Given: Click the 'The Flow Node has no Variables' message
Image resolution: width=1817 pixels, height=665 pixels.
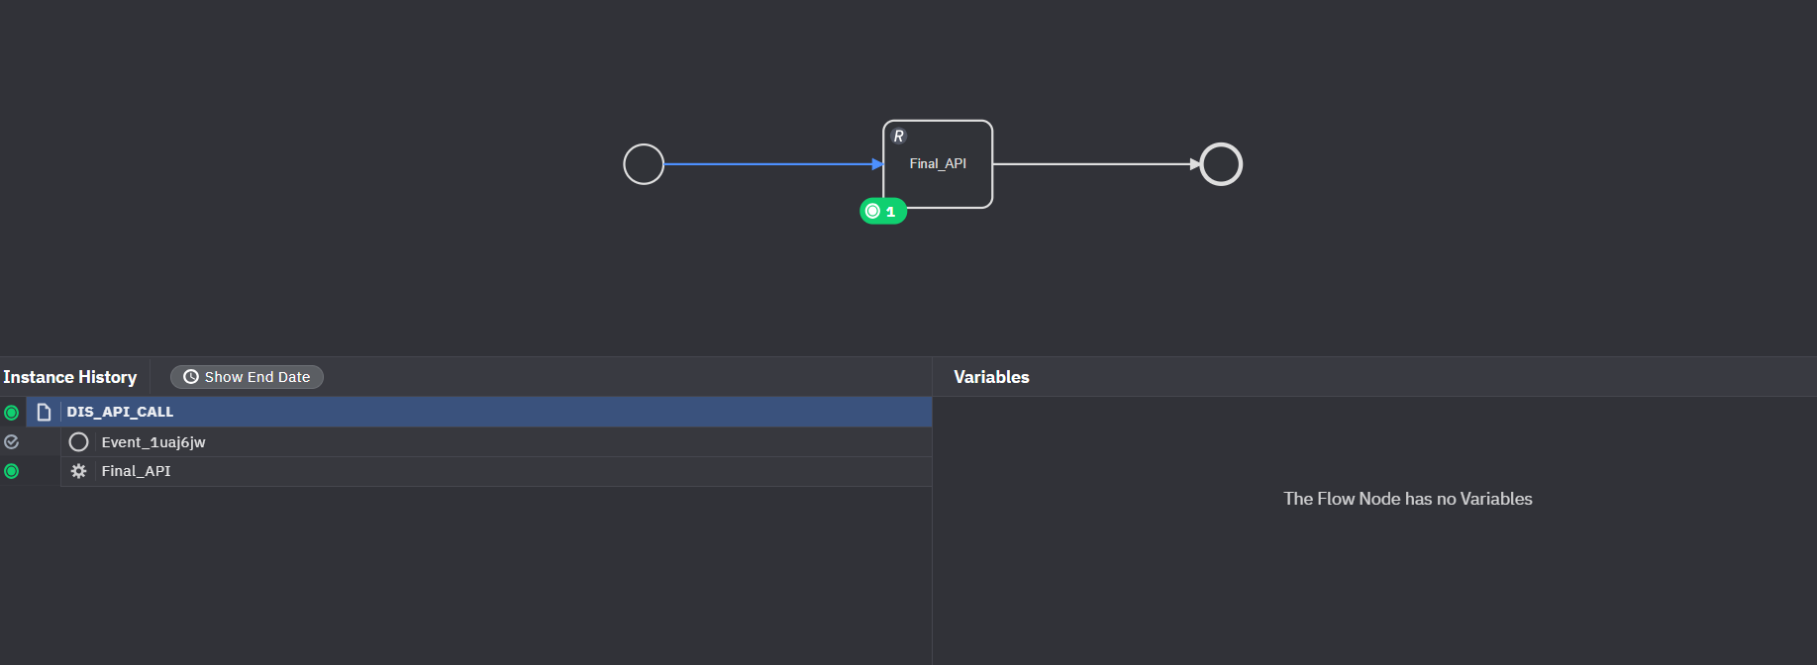Looking at the screenshot, I should (1407, 499).
